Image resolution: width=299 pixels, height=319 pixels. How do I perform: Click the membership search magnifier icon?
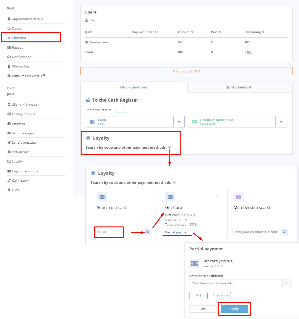284,232
